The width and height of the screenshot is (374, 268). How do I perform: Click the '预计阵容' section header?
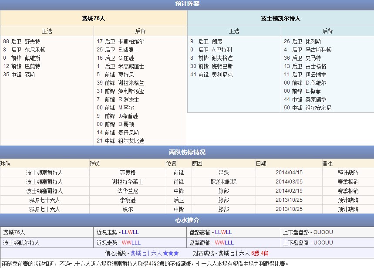(x=187, y=3)
